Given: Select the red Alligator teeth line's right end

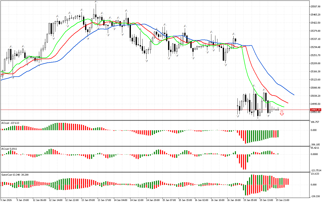Looking at the screenshot, I should coord(288,103).
